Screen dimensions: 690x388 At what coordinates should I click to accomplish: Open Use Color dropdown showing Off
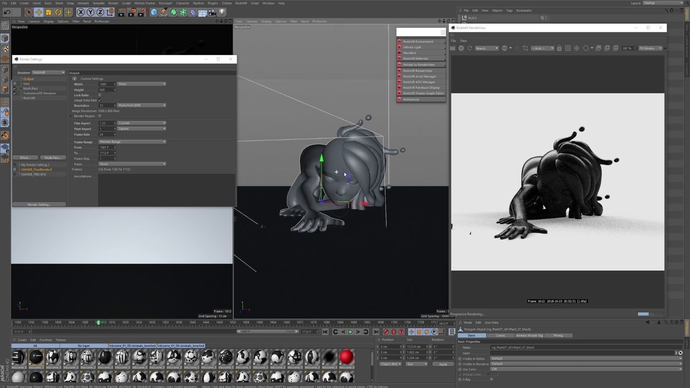[x=586, y=369]
